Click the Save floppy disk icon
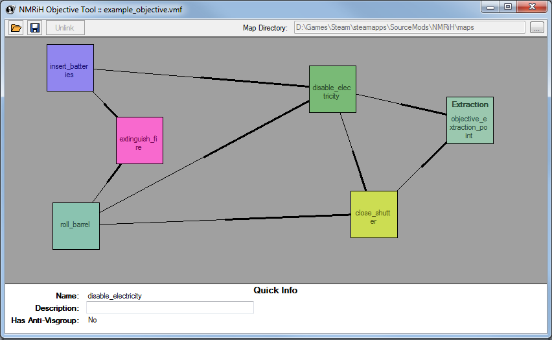 [x=35, y=28]
